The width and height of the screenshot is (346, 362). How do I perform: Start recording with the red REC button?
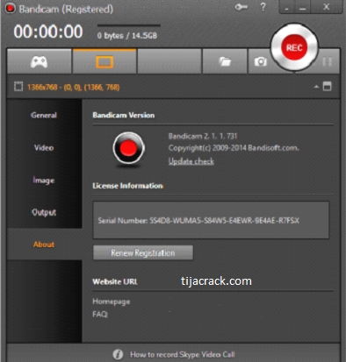click(294, 47)
